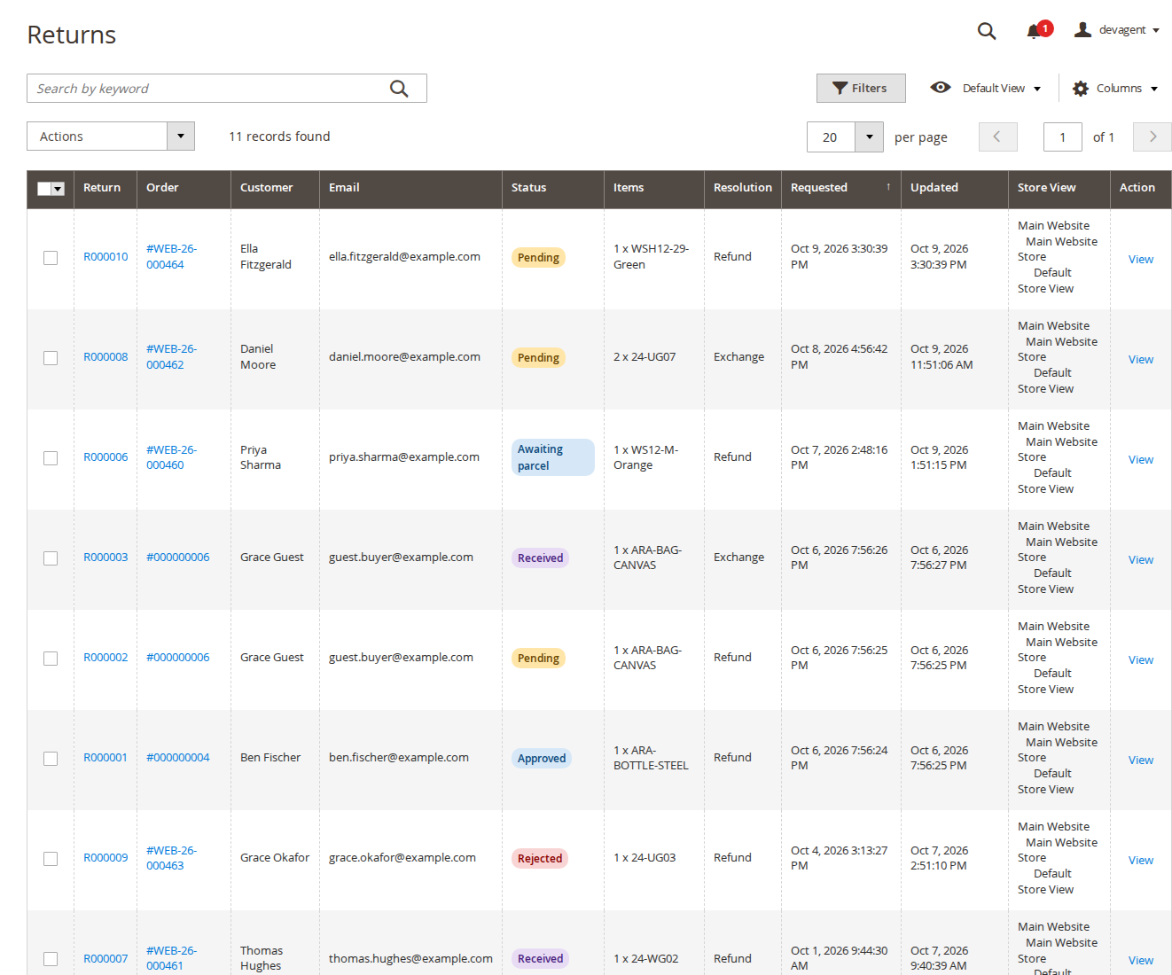
Task: Expand the Columns dropdown arrow
Action: click(1154, 89)
